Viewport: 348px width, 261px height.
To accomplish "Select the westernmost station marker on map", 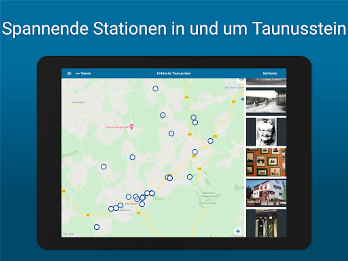I will click(x=97, y=227).
